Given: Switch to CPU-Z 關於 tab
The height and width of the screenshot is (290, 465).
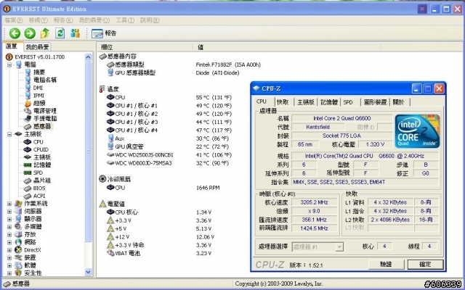Looking at the screenshot, I should [399, 102].
